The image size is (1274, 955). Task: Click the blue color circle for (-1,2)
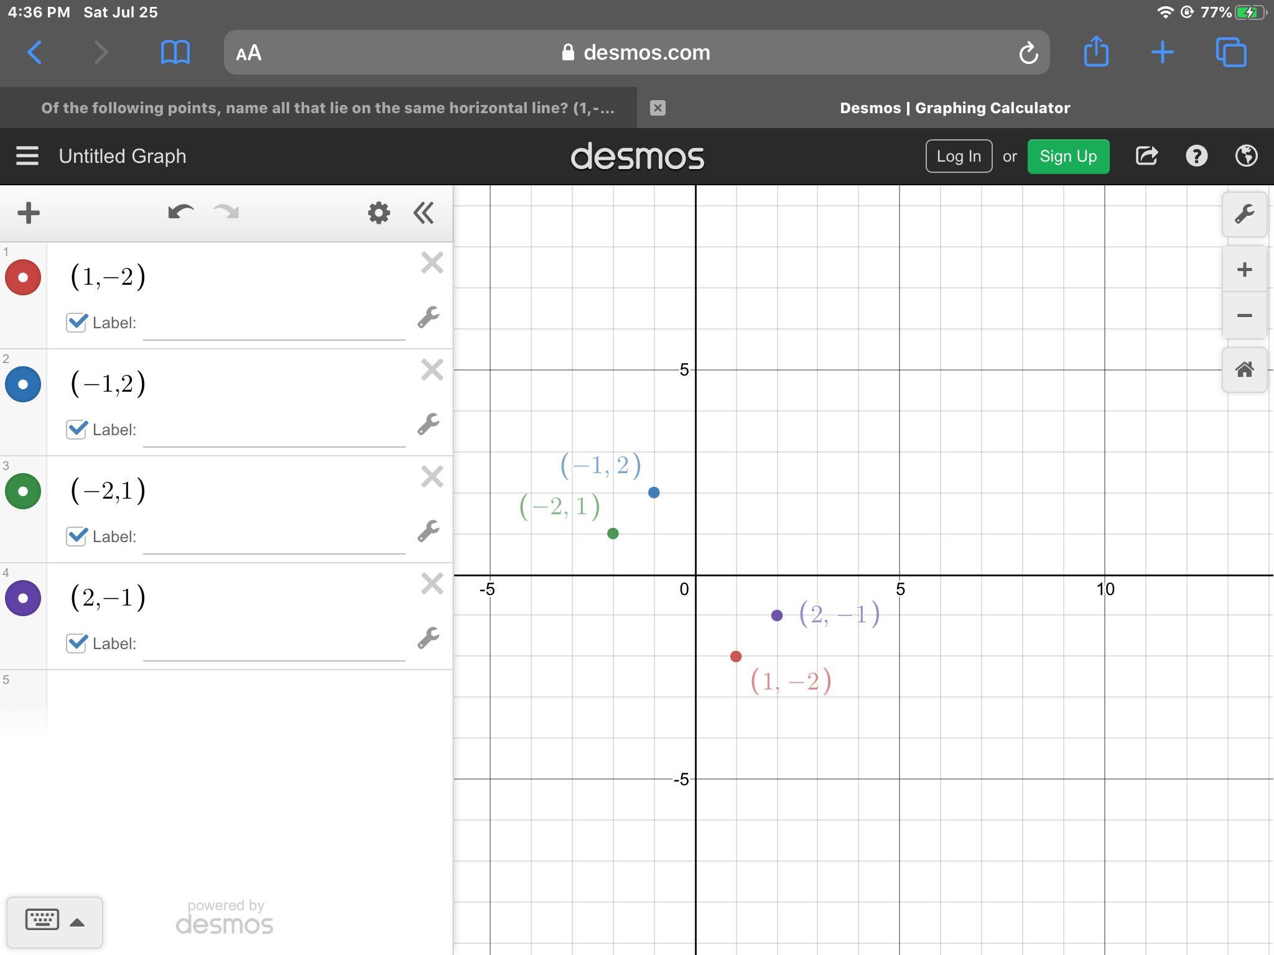(23, 384)
